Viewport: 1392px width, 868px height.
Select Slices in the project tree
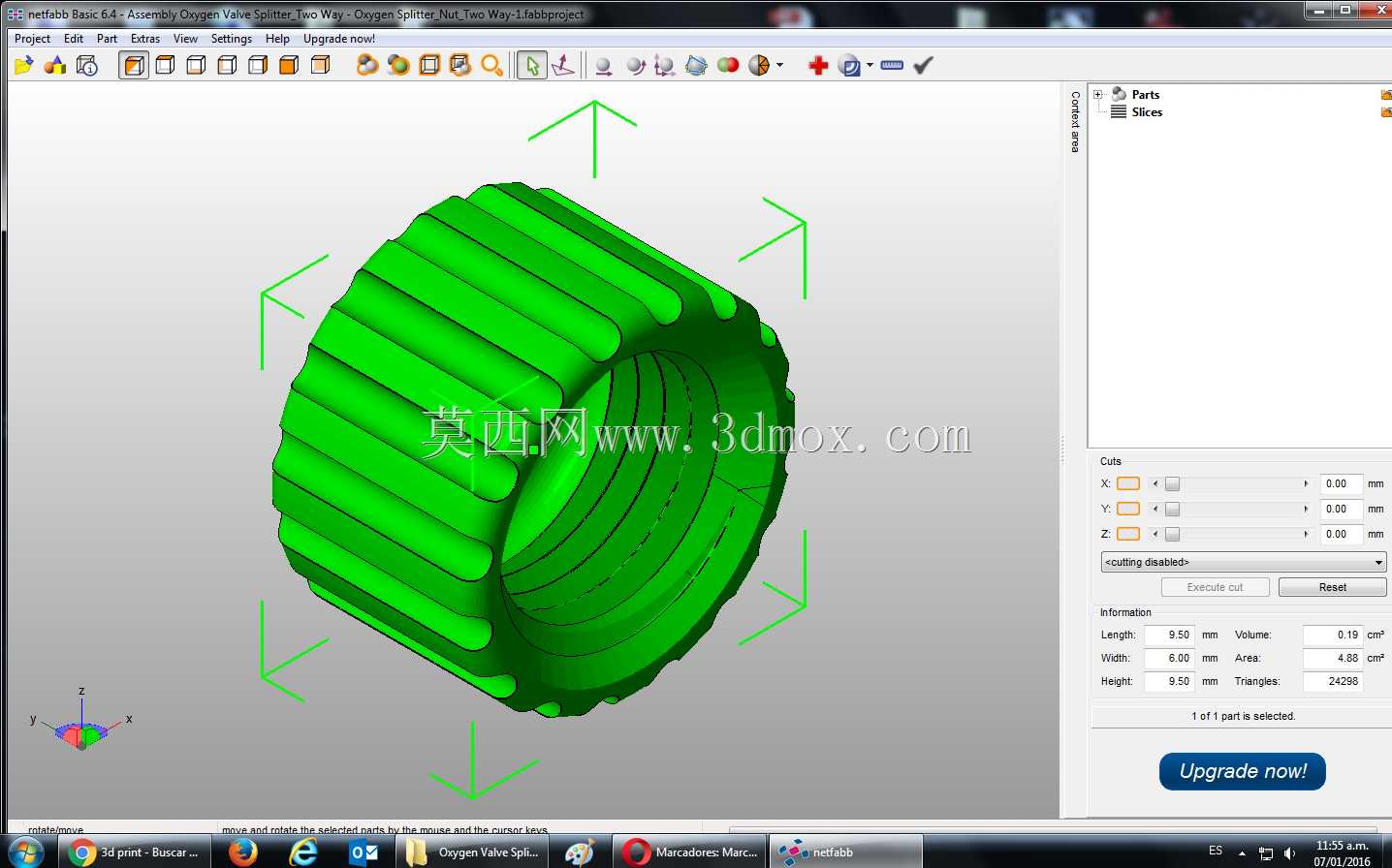pyautogui.click(x=1147, y=112)
